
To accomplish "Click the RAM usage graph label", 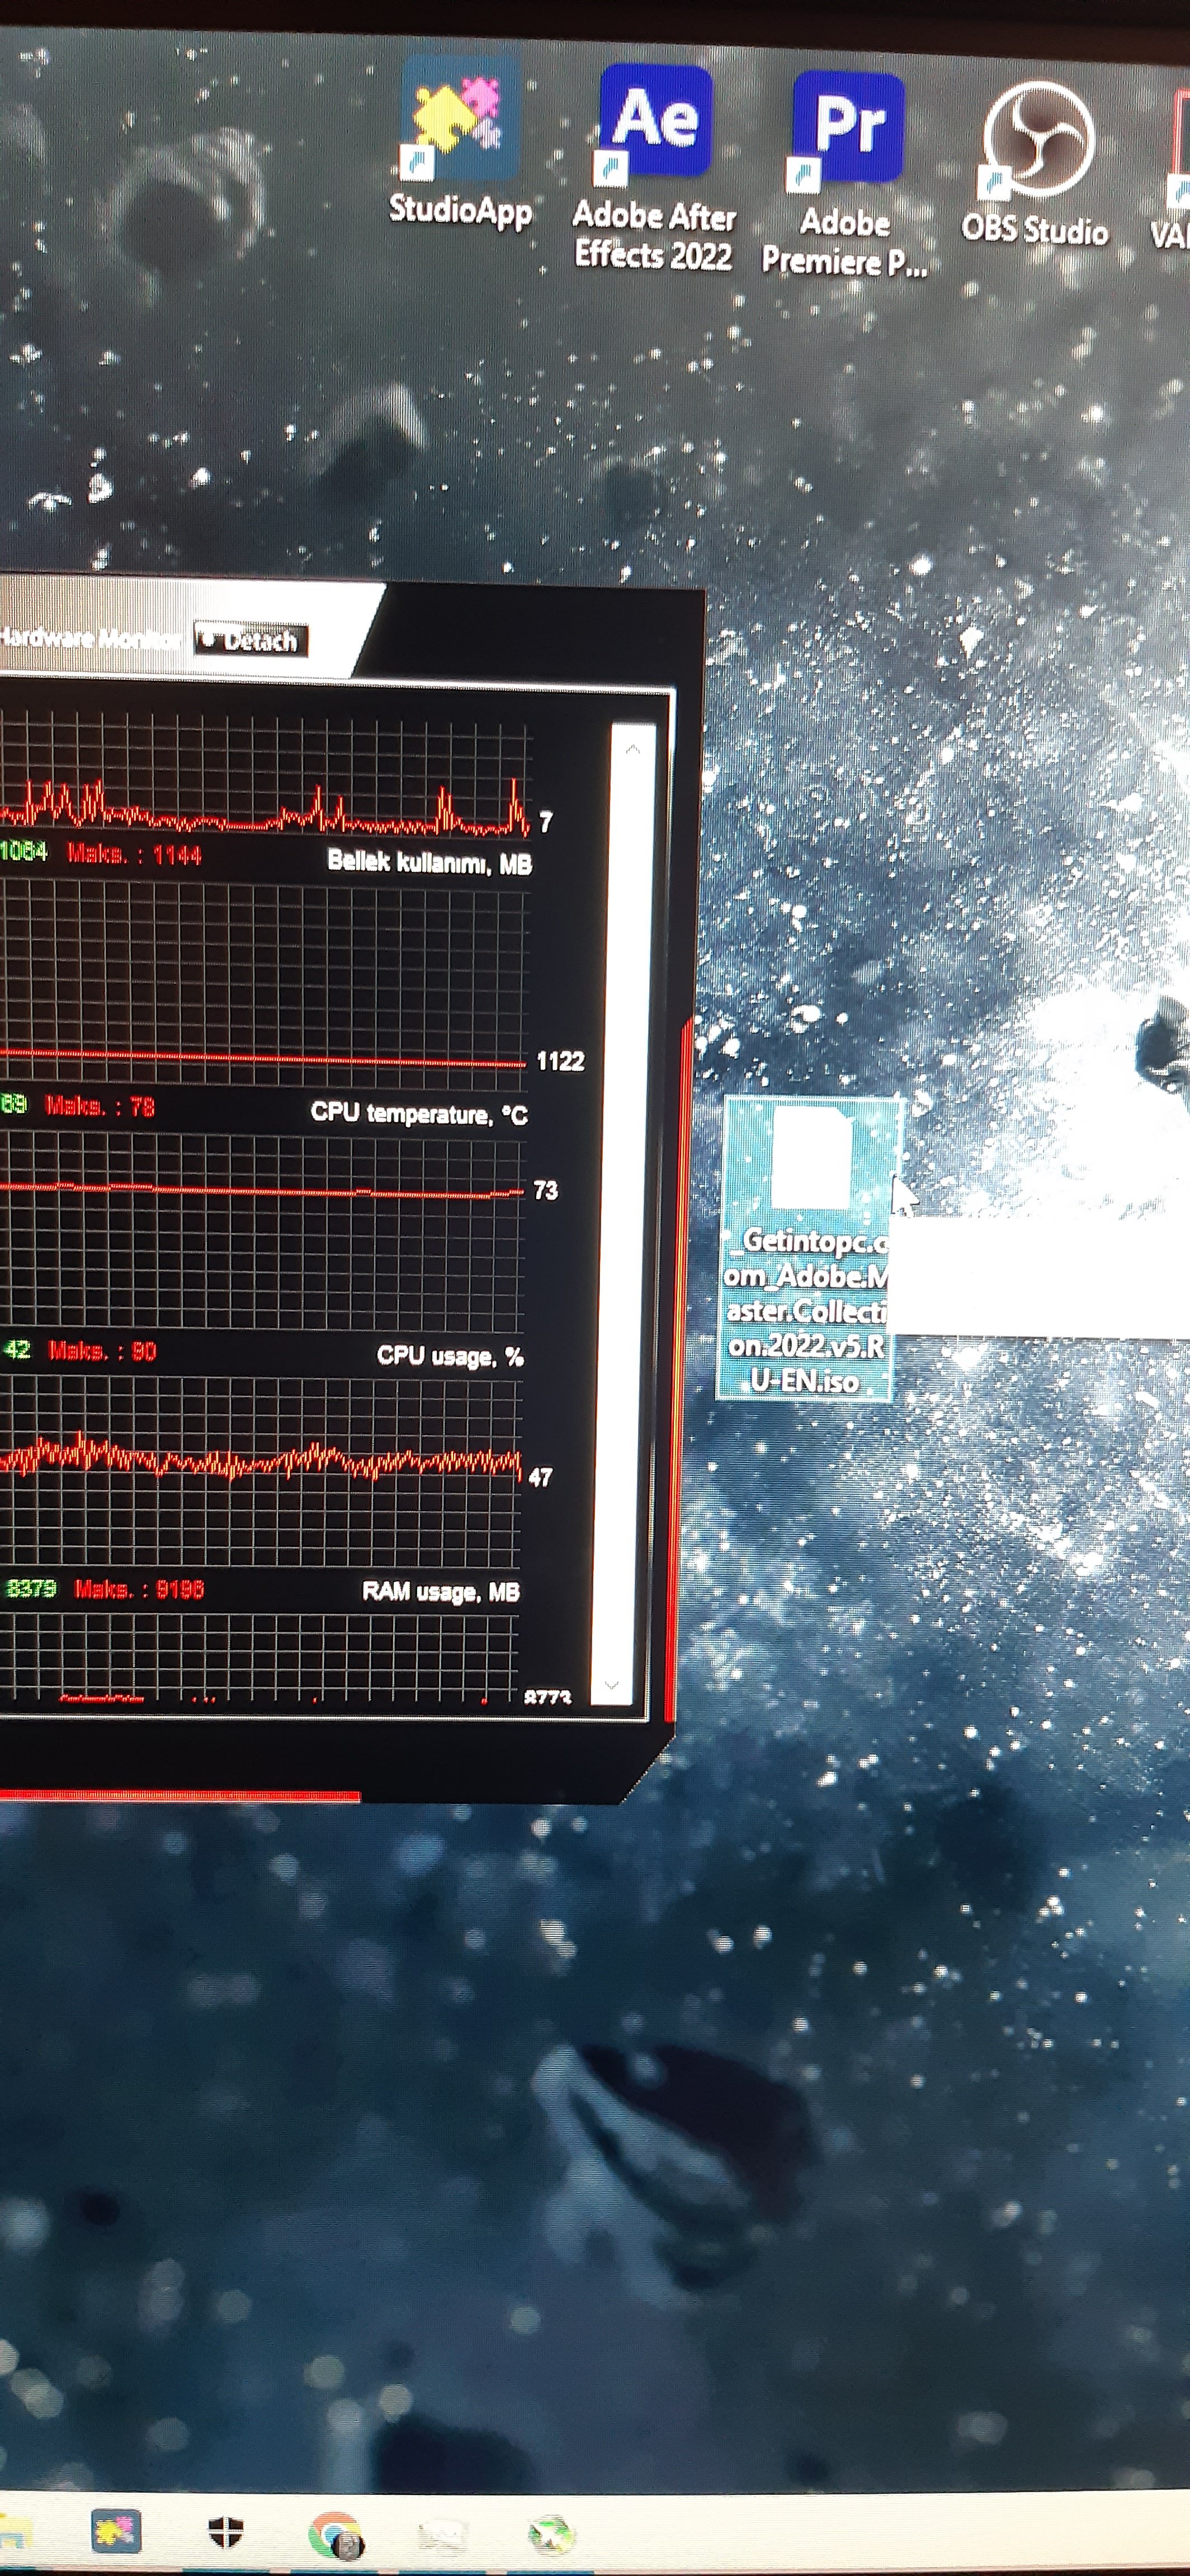I will (440, 1592).
